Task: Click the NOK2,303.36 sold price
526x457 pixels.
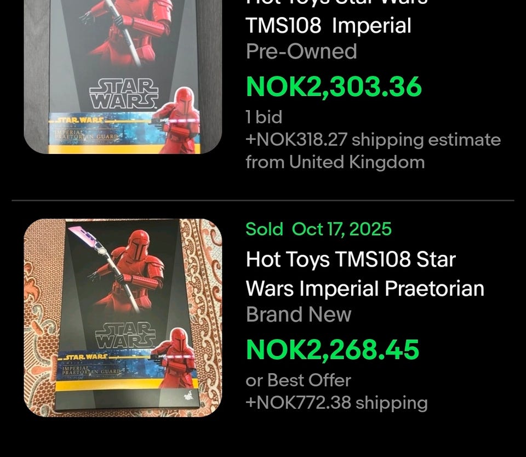Action: [334, 87]
